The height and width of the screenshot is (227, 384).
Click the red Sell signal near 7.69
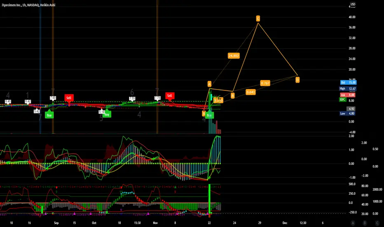(69, 98)
